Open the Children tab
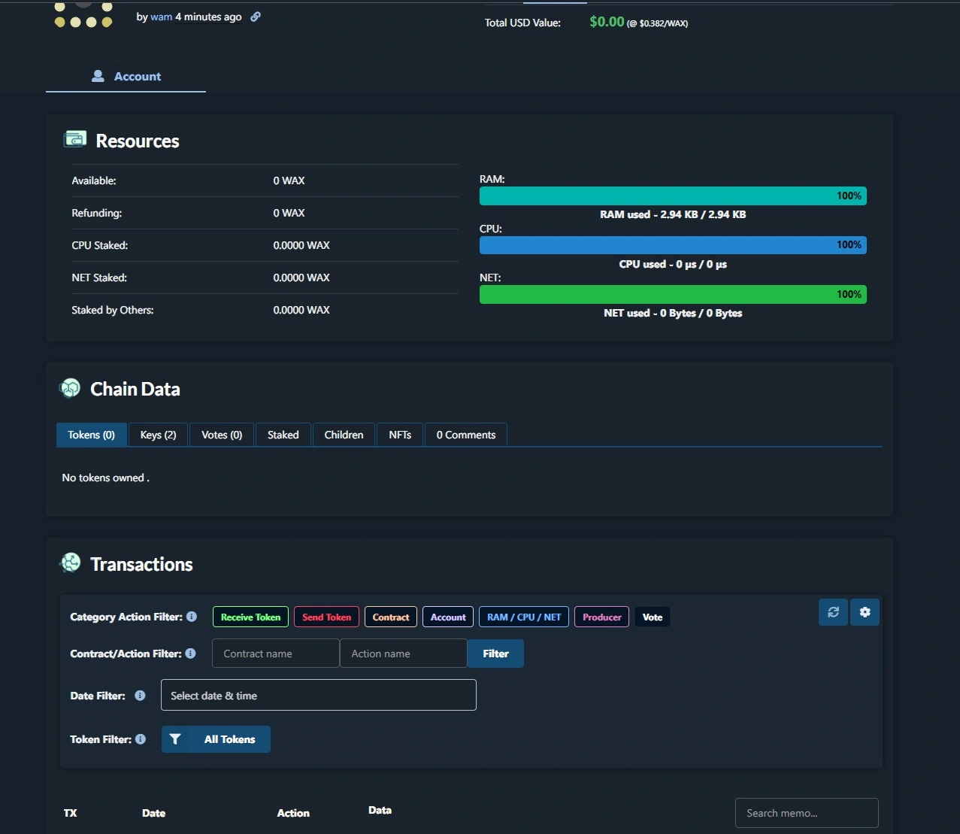This screenshot has width=960, height=834. coord(344,435)
